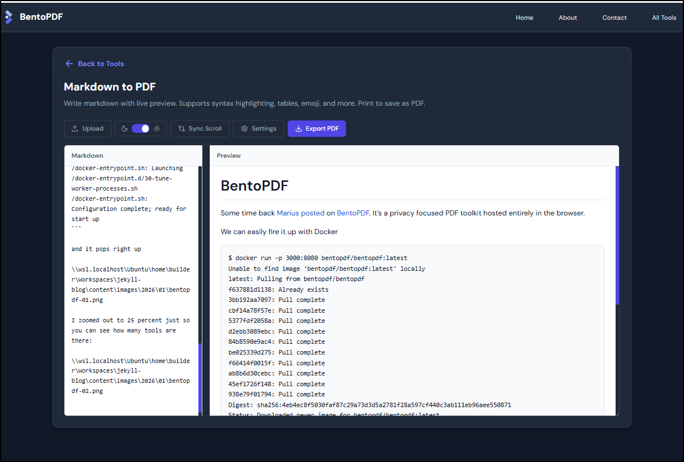Click inside the Markdown editor text area

pos(131,283)
